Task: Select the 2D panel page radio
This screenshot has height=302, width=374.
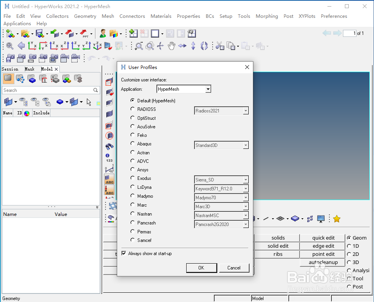Action: [349, 254]
